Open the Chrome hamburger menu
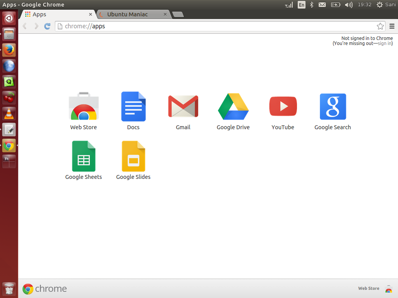This screenshot has height=298, width=398. coord(392,26)
